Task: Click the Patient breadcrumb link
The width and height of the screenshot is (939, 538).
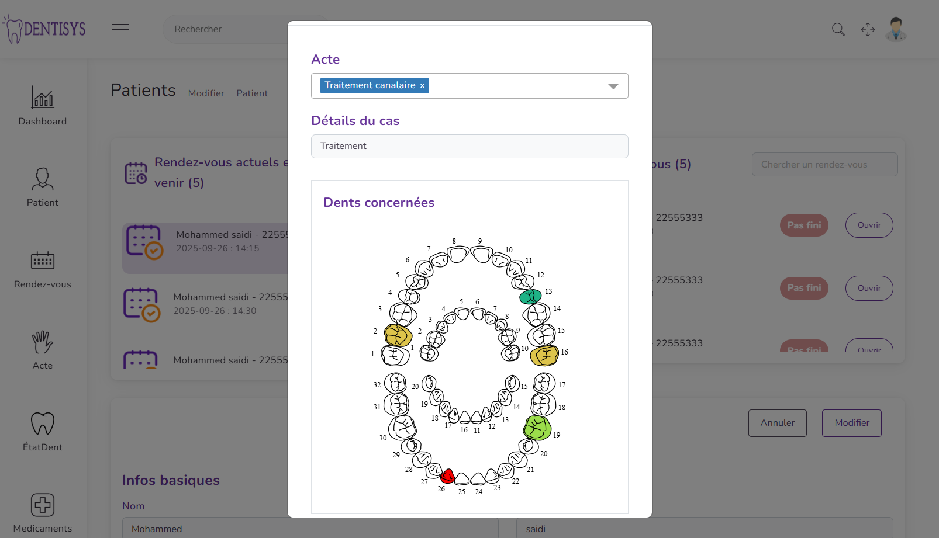Action: (252, 93)
